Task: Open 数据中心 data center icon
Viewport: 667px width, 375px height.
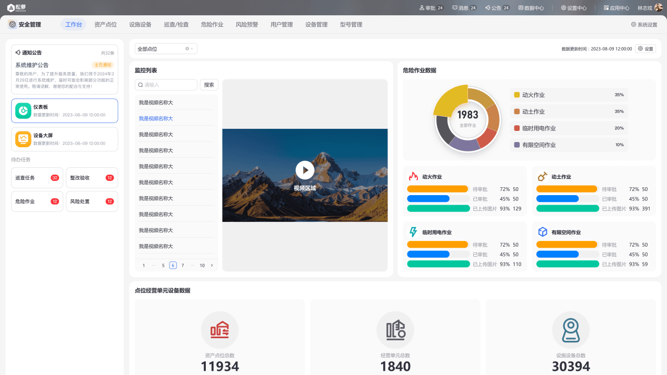Action: (x=521, y=8)
